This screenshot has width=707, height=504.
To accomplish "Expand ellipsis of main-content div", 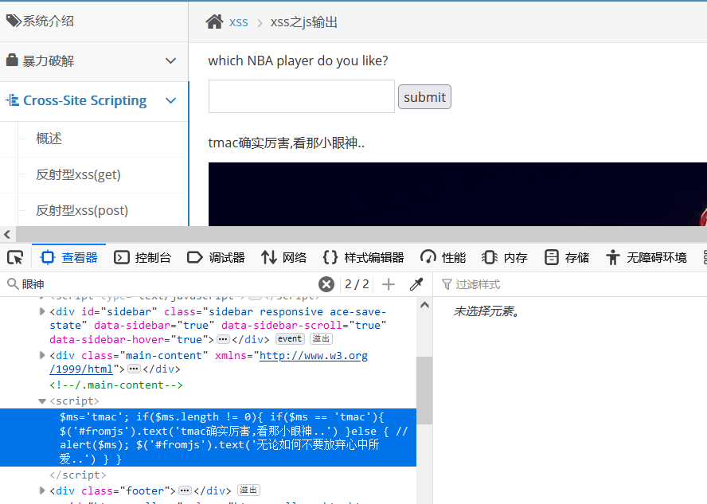I will 134,369.
